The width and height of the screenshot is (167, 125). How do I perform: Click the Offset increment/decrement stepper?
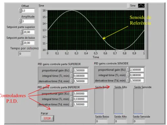tap(20, 10)
